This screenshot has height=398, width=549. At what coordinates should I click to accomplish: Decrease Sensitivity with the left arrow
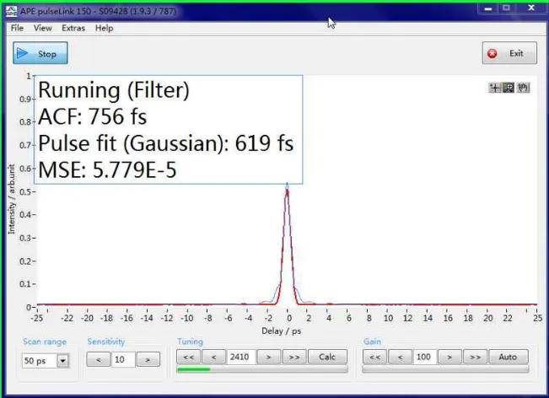pyautogui.click(x=99, y=359)
